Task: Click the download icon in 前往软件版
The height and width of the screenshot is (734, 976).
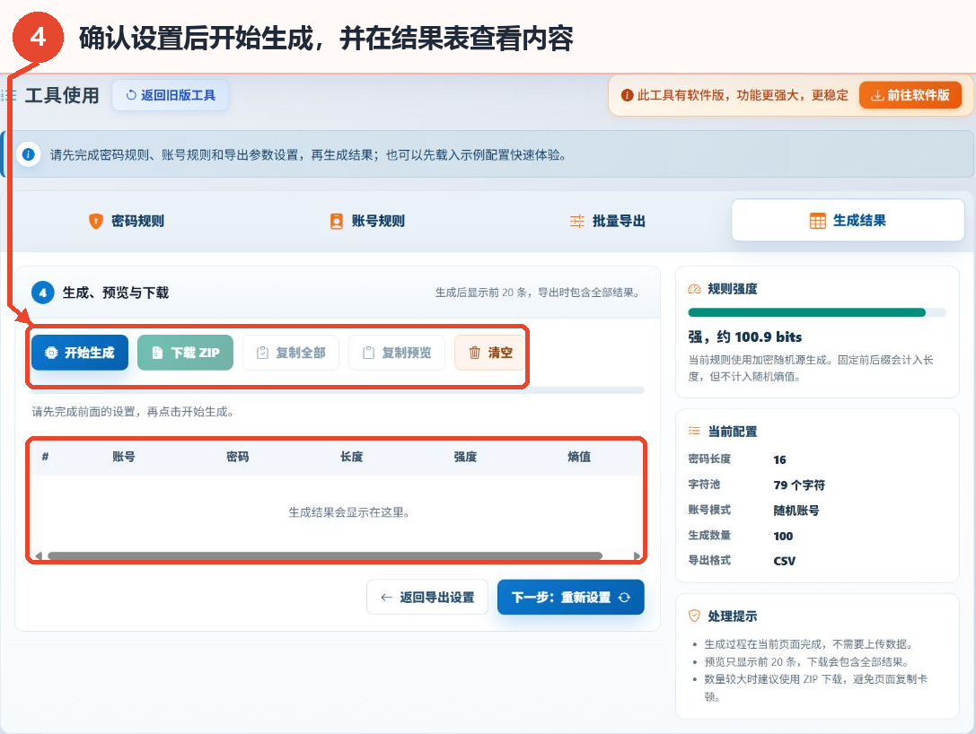Action: click(877, 95)
